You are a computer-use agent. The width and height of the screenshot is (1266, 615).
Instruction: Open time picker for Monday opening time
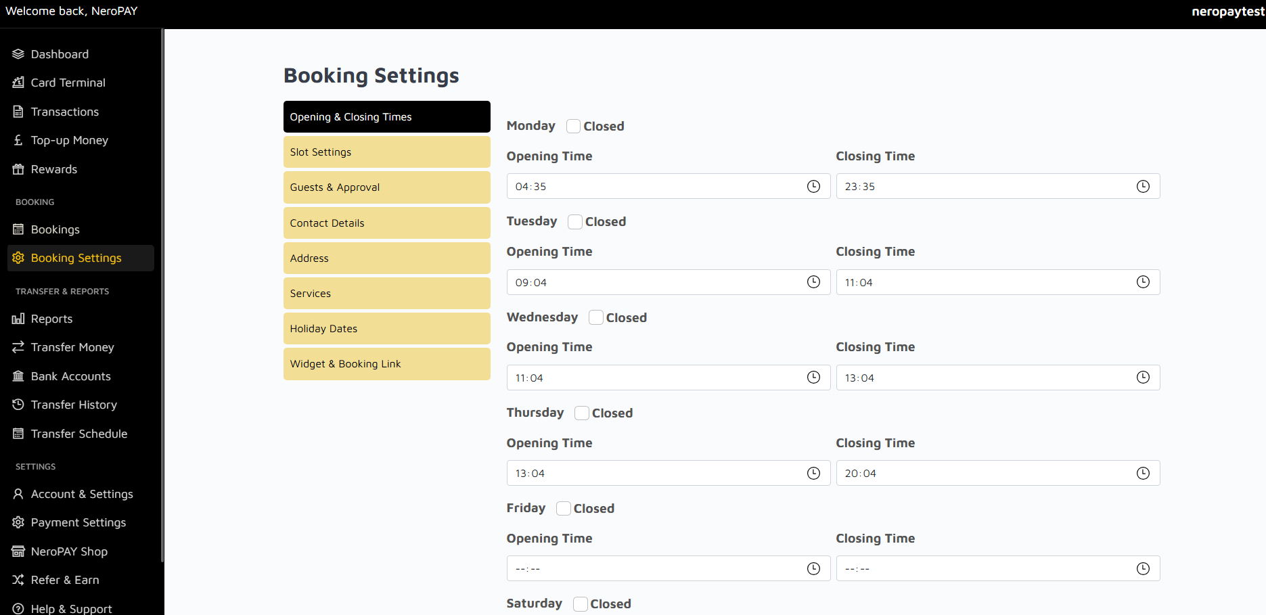point(813,187)
